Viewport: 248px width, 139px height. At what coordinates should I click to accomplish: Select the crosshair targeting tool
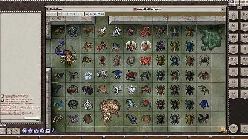coord(91,14)
